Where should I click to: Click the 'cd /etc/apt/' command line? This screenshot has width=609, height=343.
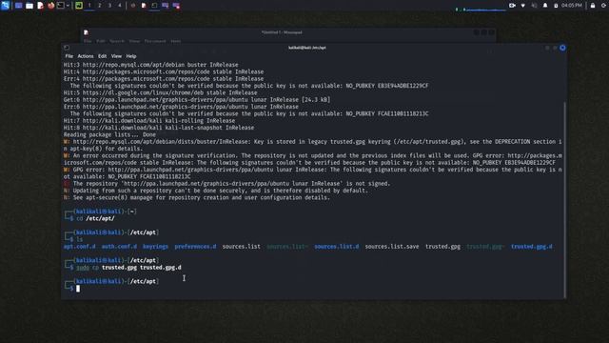pyautogui.click(x=95, y=218)
